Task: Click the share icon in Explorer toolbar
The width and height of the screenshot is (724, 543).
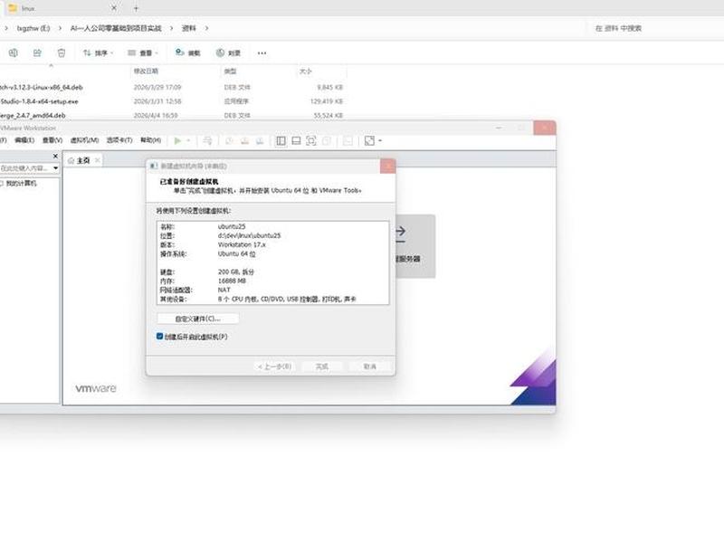Action: click(37, 53)
